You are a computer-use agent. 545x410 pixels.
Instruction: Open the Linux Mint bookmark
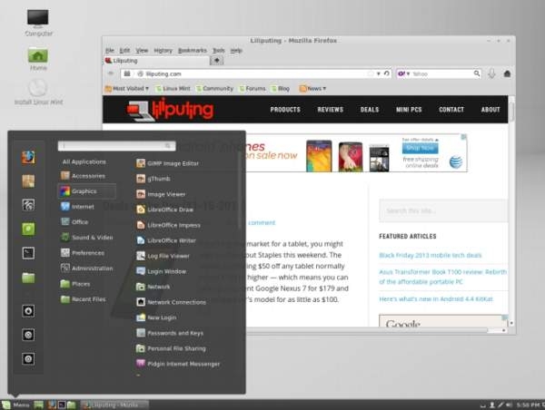click(173, 89)
